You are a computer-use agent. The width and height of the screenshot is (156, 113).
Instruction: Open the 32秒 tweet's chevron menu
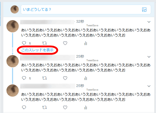[149, 22]
